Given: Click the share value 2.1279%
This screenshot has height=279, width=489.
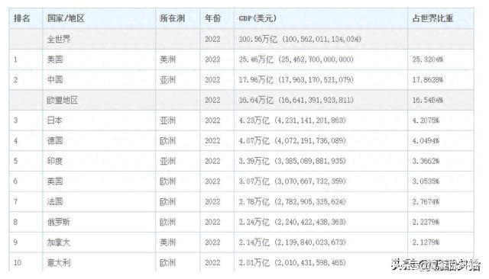Looking at the screenshot, I should point(426,242).
